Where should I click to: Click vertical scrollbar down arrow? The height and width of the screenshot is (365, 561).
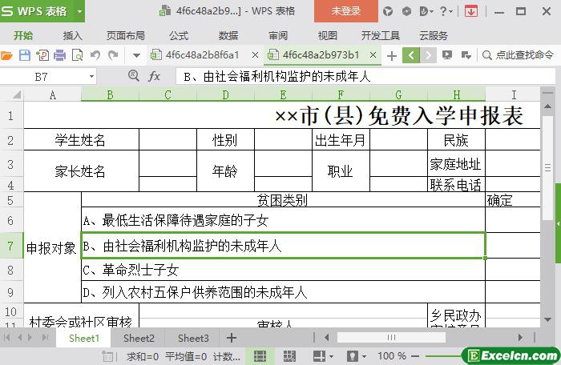pos(547,319)
